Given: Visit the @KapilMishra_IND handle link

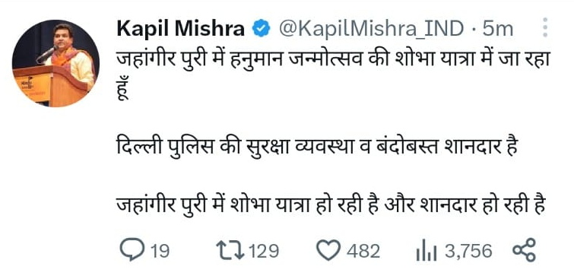Looking at the screenshot, I should (x=372, y=30).
